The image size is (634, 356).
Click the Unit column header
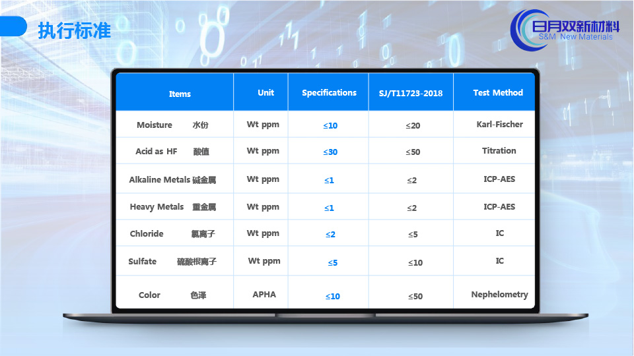click(x=265, y=92)
